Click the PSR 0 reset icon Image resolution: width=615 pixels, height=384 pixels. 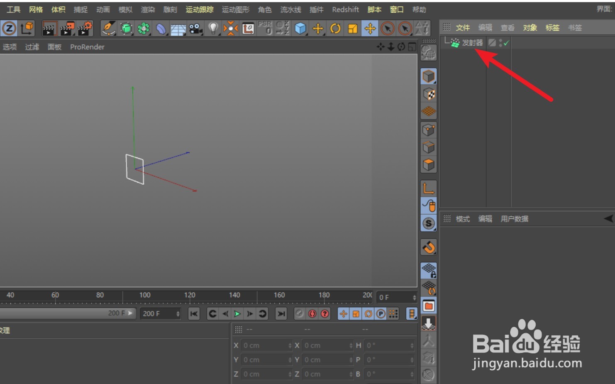click(265, 28)
